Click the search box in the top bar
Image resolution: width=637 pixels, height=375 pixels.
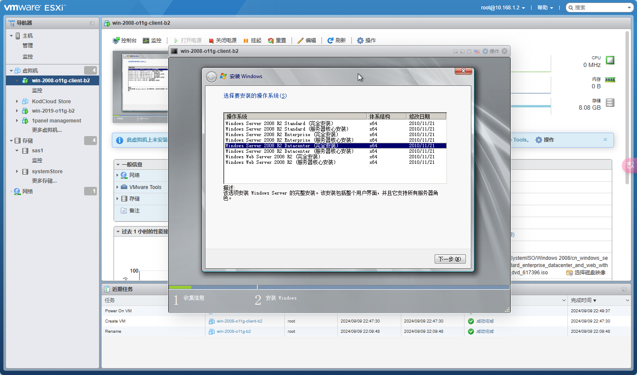599,8
